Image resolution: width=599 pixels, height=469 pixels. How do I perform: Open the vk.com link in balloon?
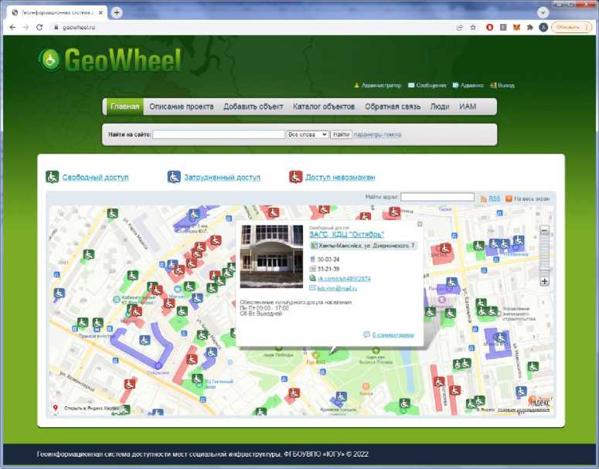[344, 279]
